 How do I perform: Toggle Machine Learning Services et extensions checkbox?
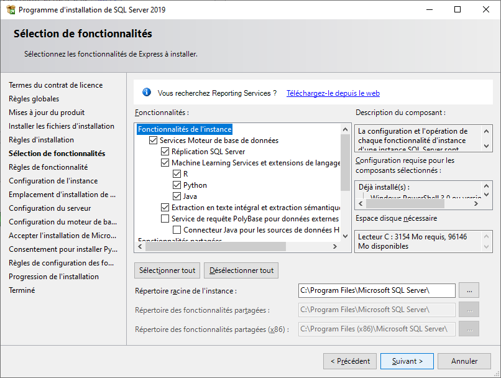tap(165, 163)
